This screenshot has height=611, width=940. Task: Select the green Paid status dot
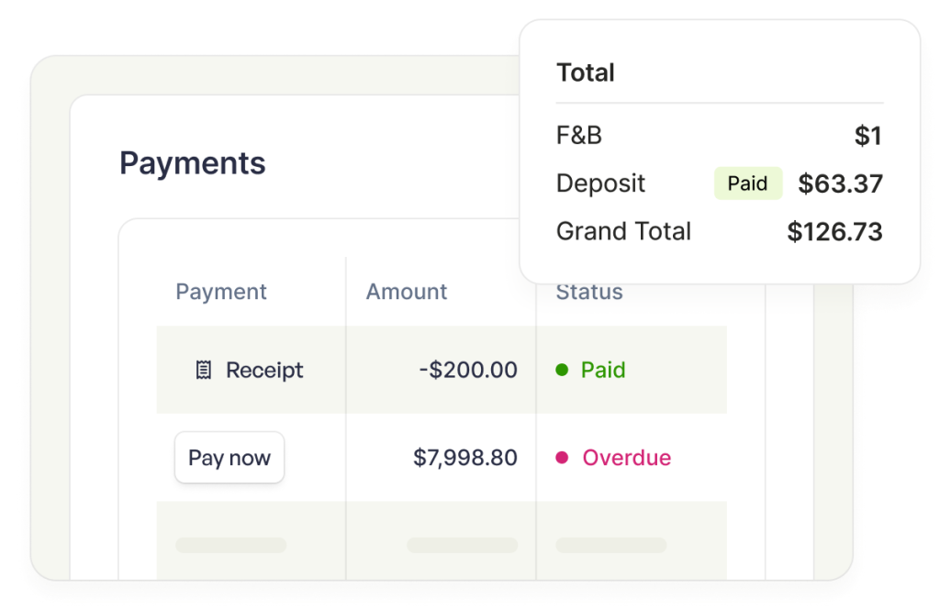[x=562, y=370]
